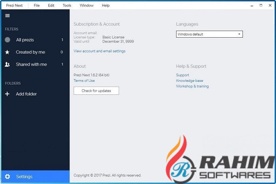This screenshot has width=276, height=184.
Task: Click the Add folder label
Action: pos(26,94)
